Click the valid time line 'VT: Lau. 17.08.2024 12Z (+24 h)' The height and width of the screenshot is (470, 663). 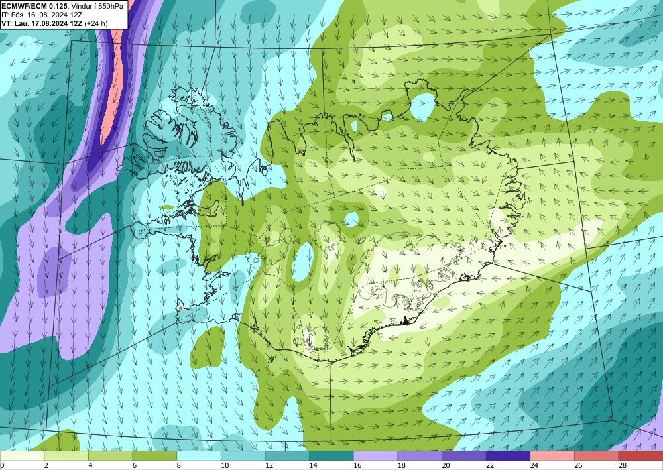pos(54,23)
